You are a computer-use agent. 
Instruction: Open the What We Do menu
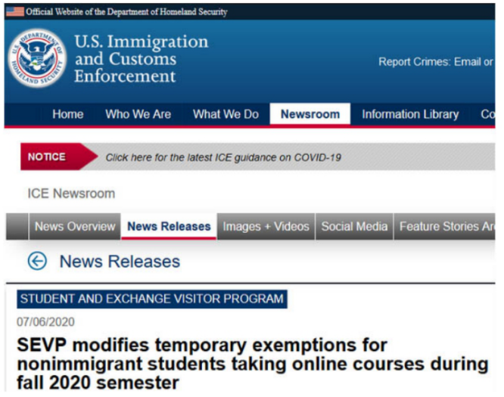[x=226, y=114]
